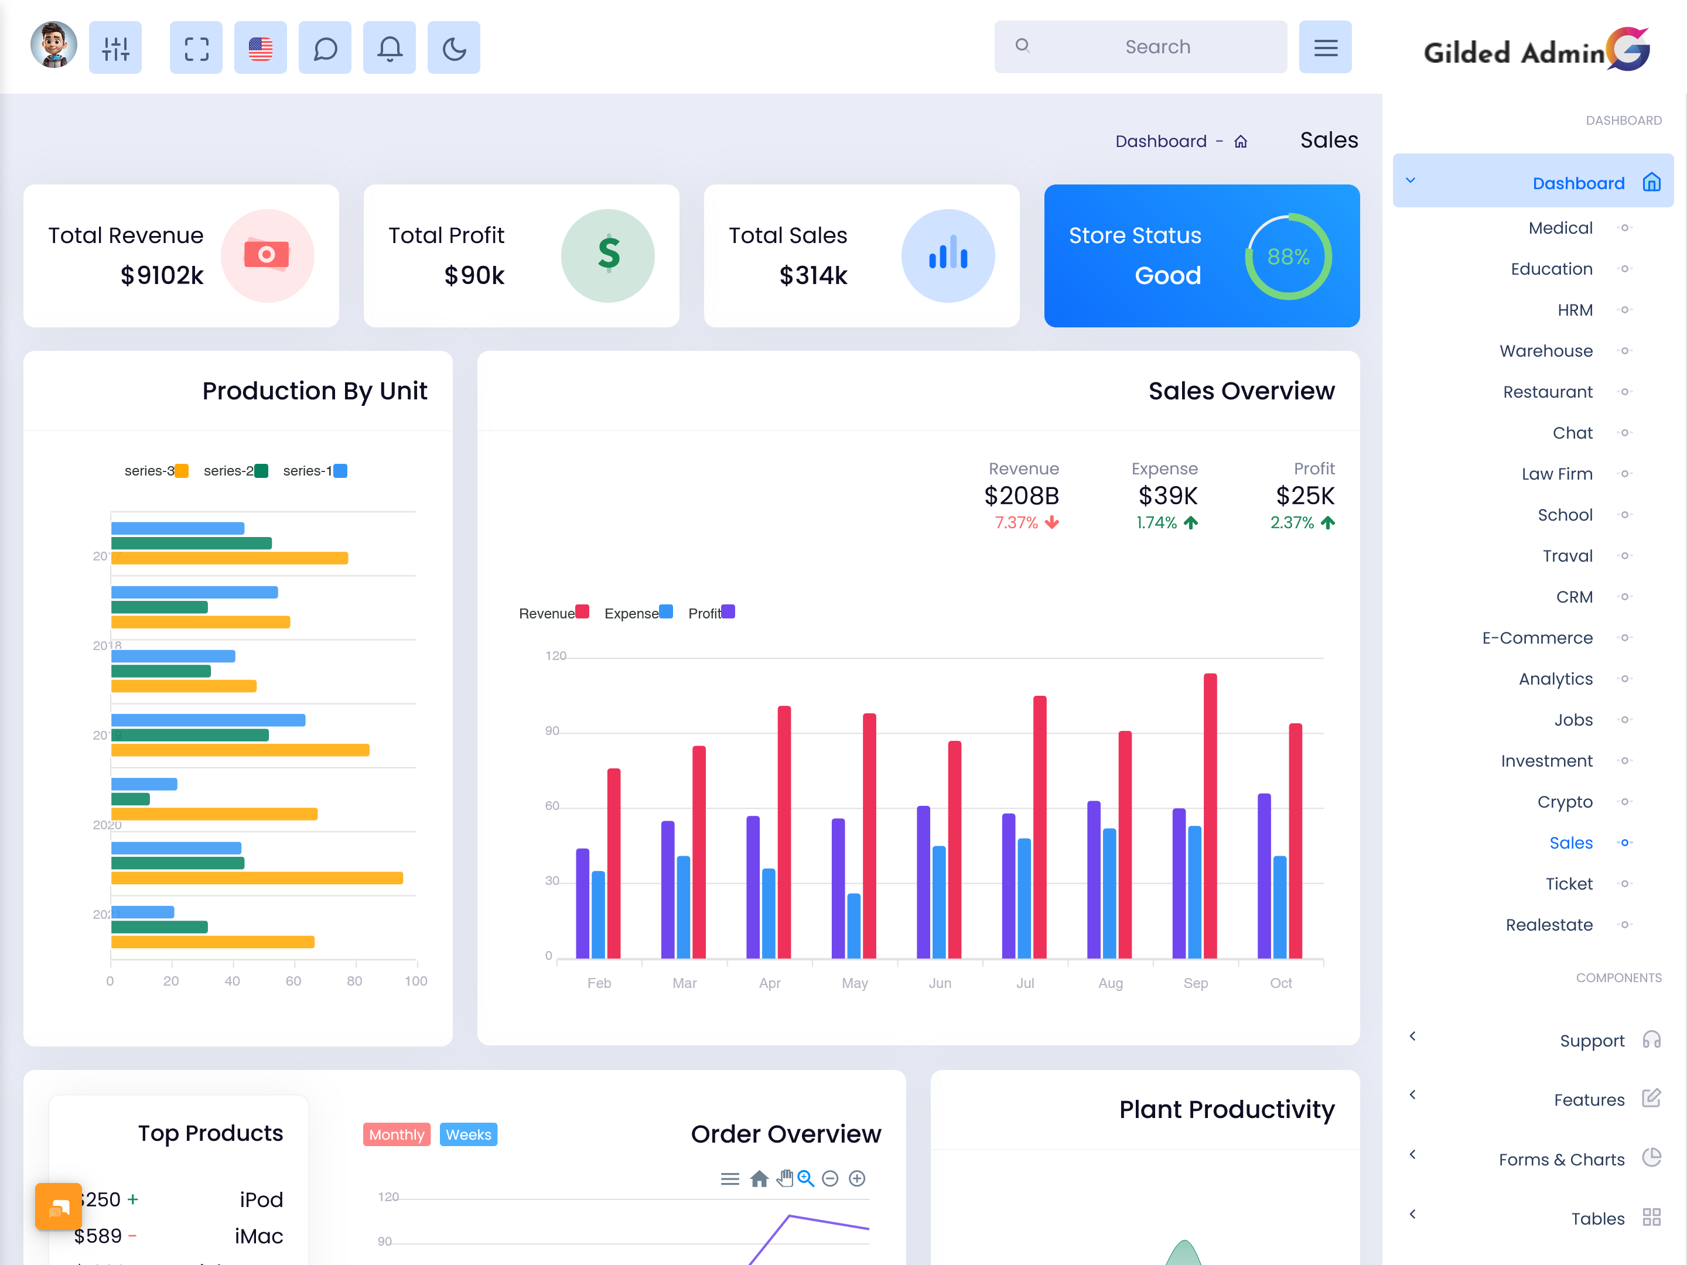Select Investment in the sidebar
Viewport: 1687px width, 1265px height.
click(x=1546, y=761)
